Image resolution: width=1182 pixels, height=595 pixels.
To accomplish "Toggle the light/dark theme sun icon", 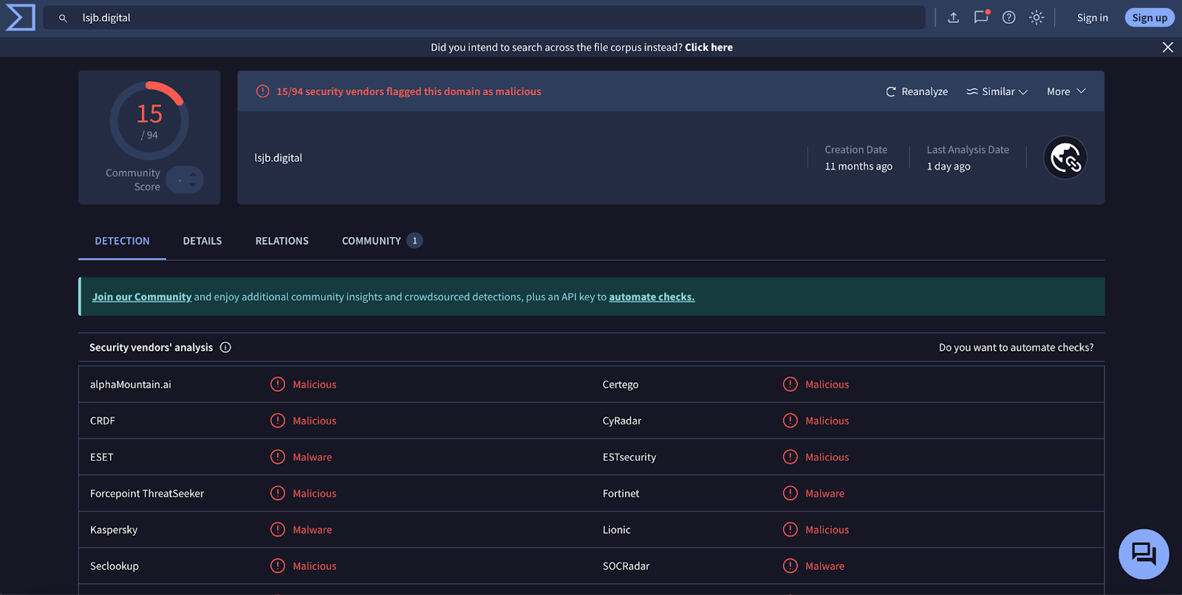I will [1036, 18].
